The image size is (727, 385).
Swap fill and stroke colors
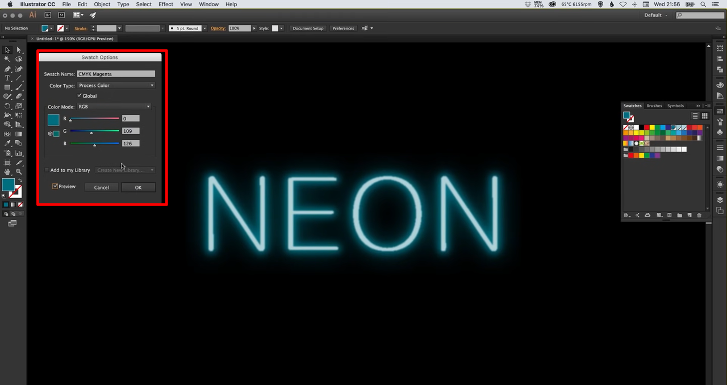point(20,181)
